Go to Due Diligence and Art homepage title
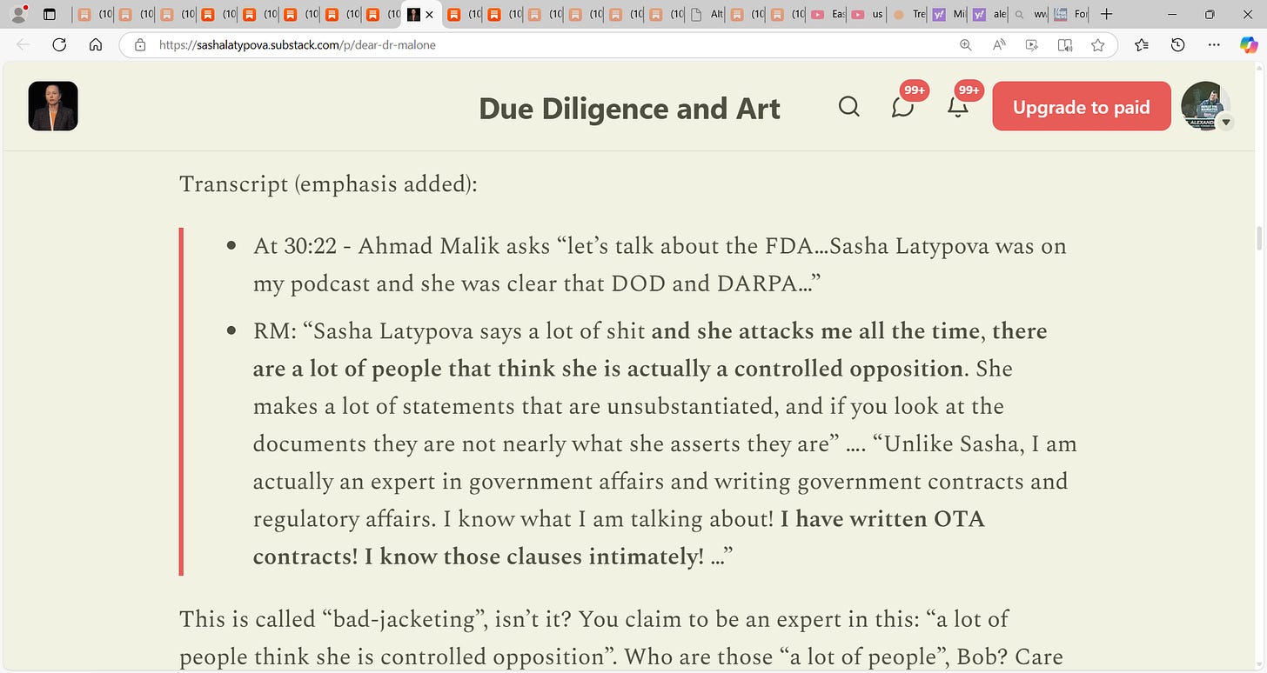The width and height of the screenshot is (1267, 673). 629,108
